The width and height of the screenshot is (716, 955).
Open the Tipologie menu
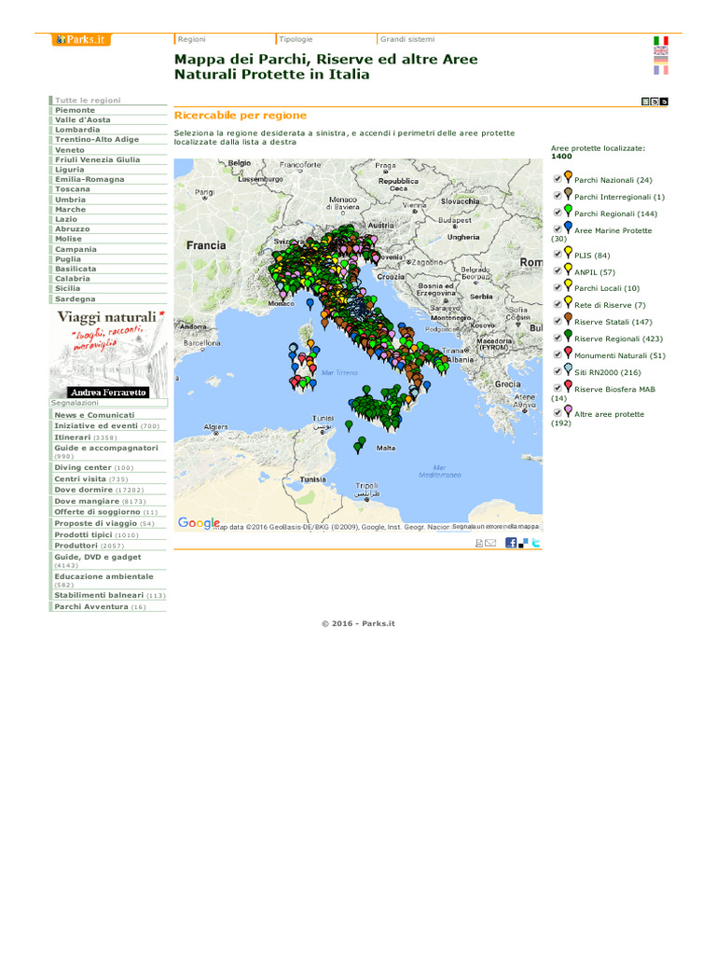pyautogui.click(x=296, y=39)
